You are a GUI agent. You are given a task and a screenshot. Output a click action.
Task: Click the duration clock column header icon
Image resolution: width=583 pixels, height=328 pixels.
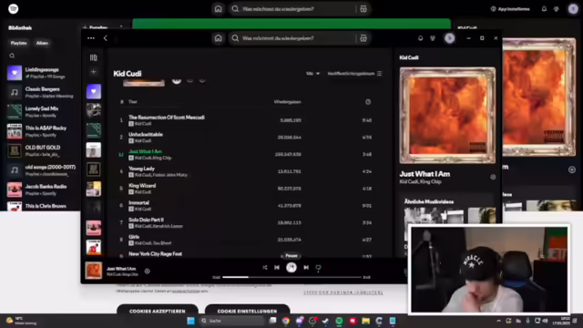(368, 102)
